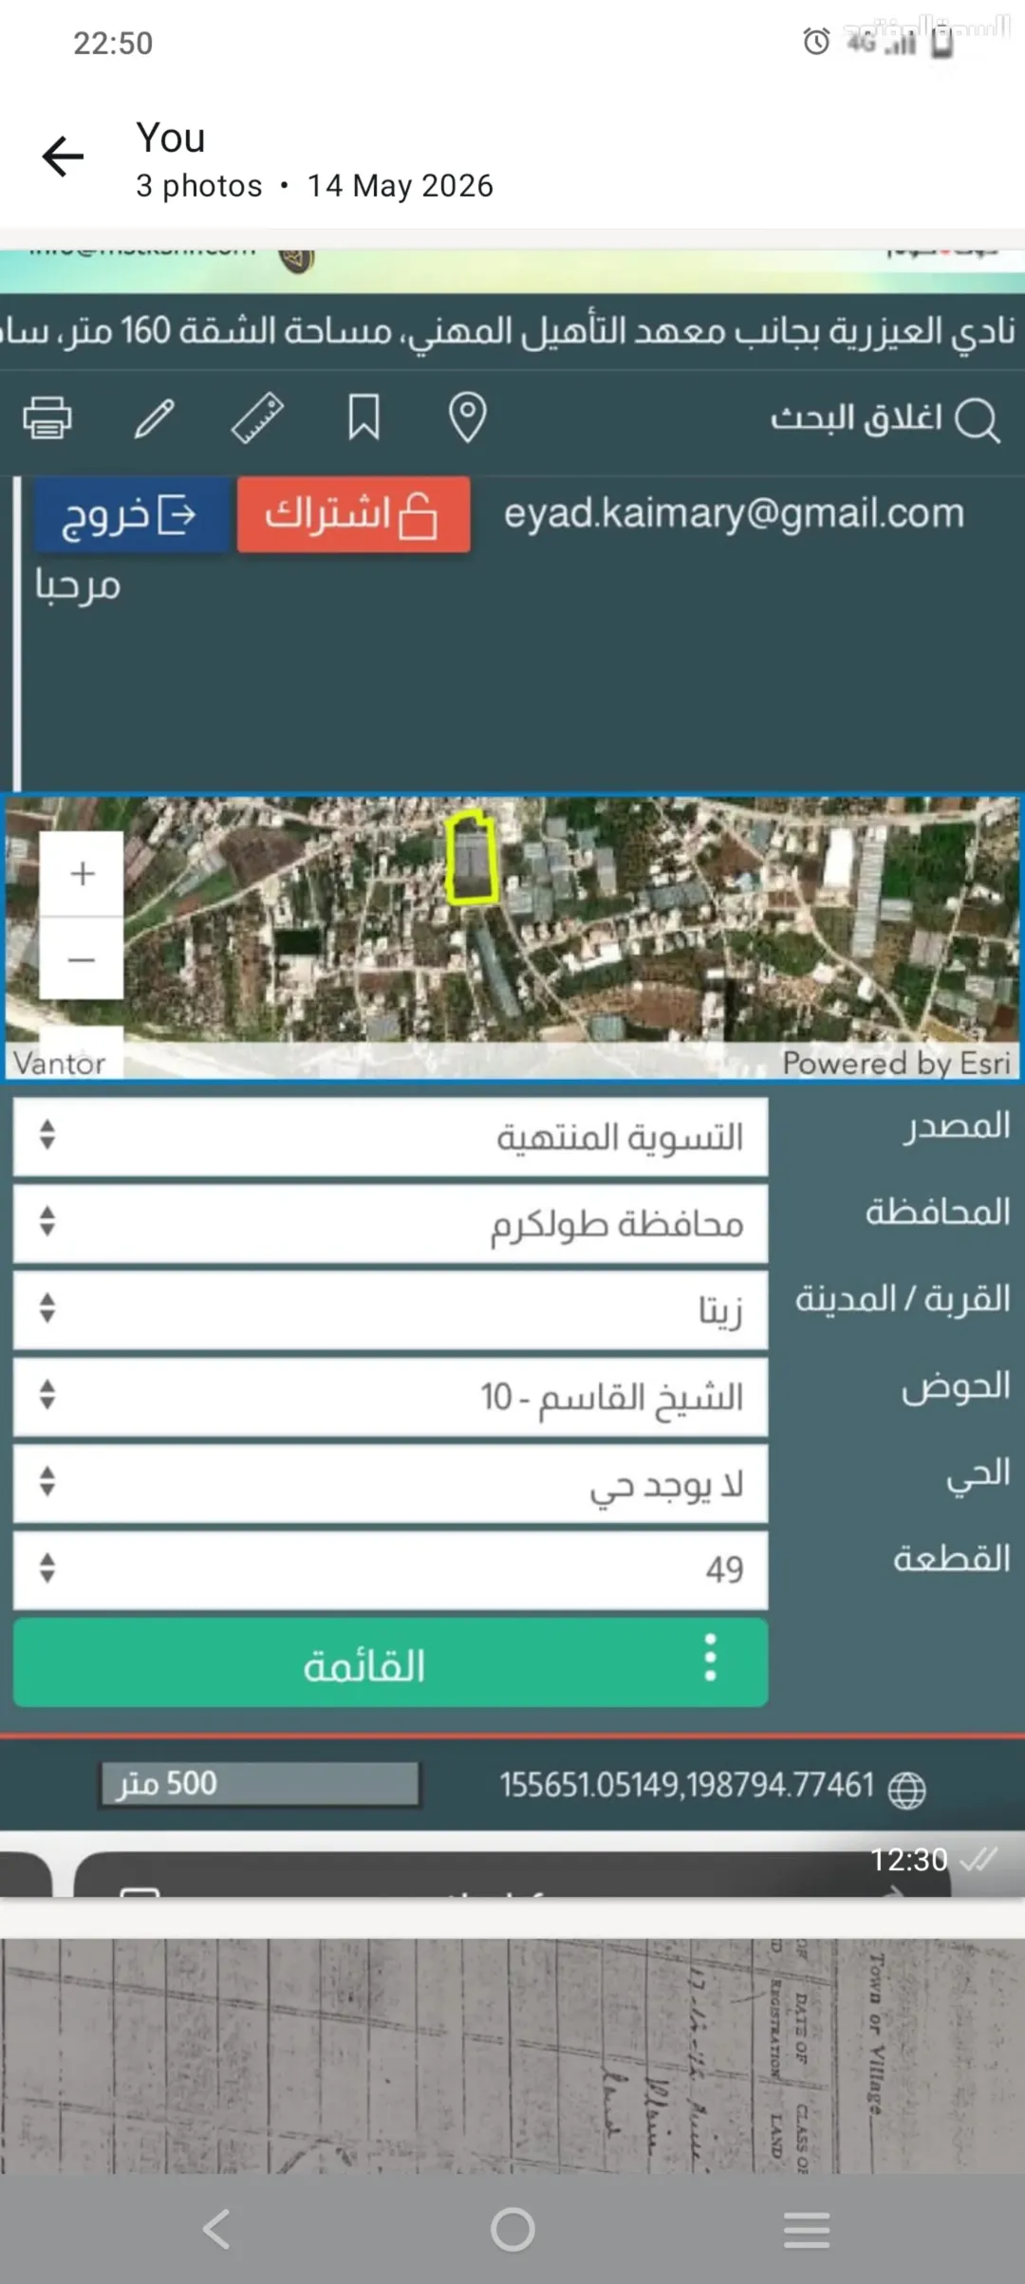Screen dimensions: 1025x2284
Task: Click the yellow-outlined parcel on map
Action: click(471, 858)
